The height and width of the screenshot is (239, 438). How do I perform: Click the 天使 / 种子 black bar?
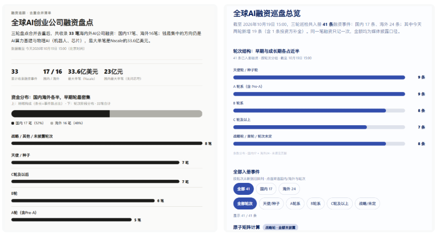[x=95, y=162]
